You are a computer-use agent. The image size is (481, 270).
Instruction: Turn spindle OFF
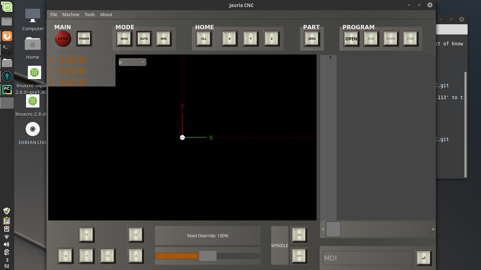pos(299,256)
